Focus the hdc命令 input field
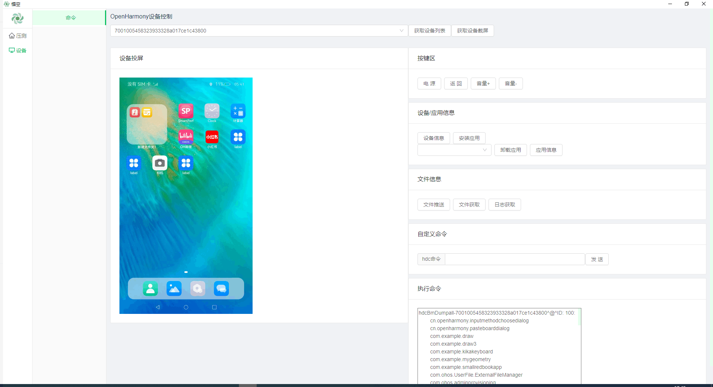Image resolution: width=713 pixels, height=387 pixels. [514, 259]
